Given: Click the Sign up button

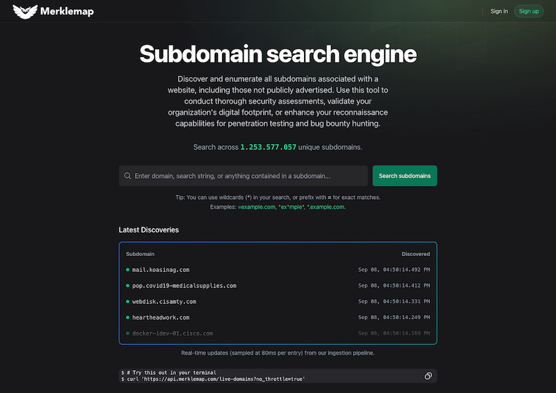Looking at the screenshot, I should (x=529, y=11).
